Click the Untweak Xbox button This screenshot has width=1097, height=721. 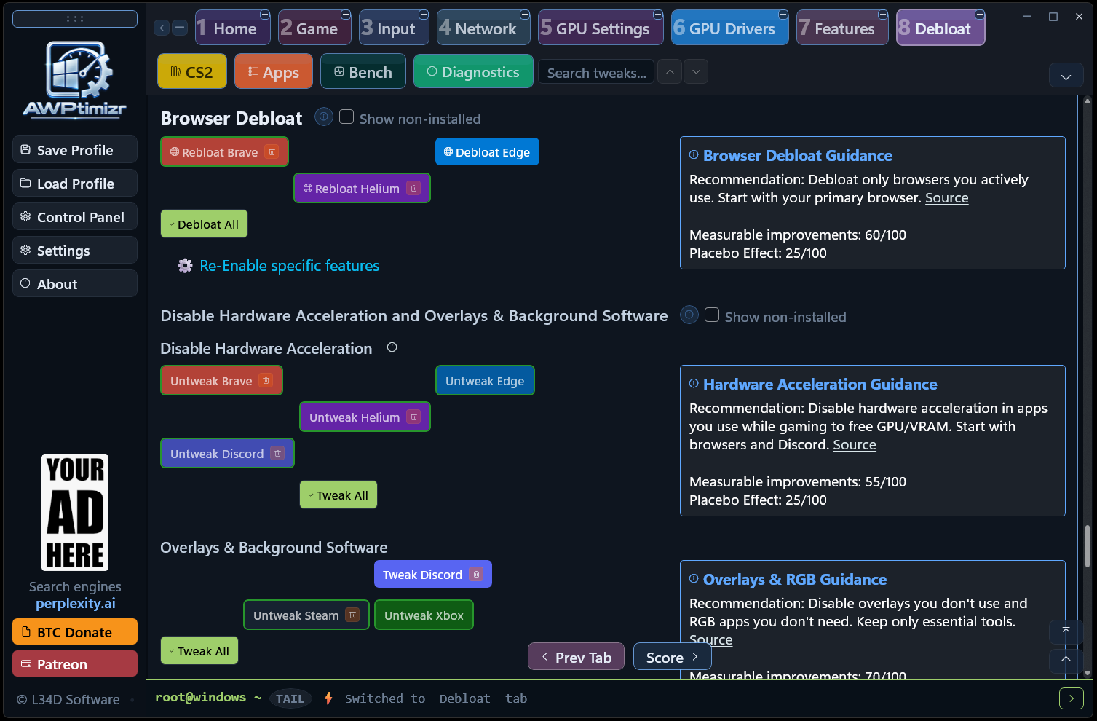424,615
